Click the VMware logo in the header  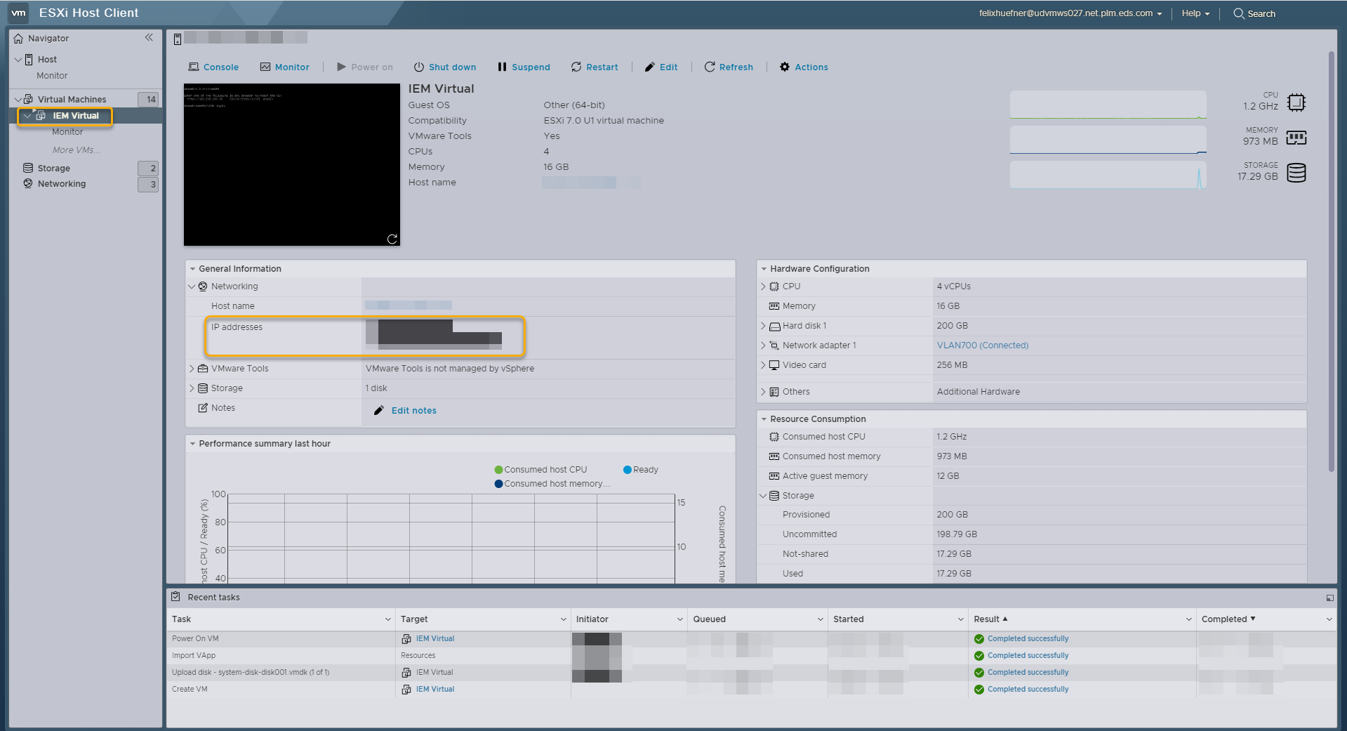[18, 13]
